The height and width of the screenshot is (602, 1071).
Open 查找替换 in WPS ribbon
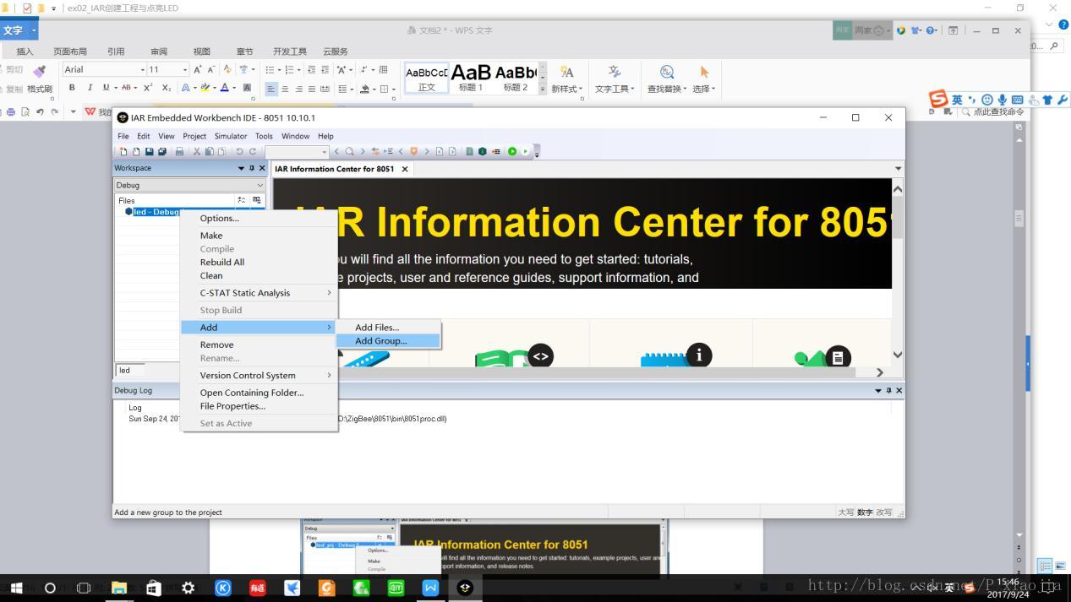[666, 79]
